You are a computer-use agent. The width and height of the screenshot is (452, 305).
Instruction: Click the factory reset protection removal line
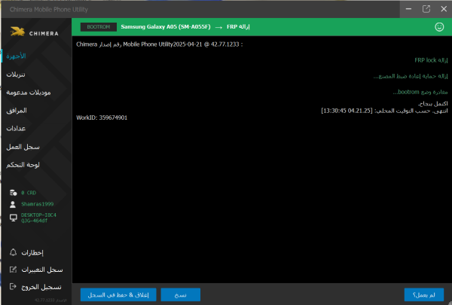click(411, 76)
